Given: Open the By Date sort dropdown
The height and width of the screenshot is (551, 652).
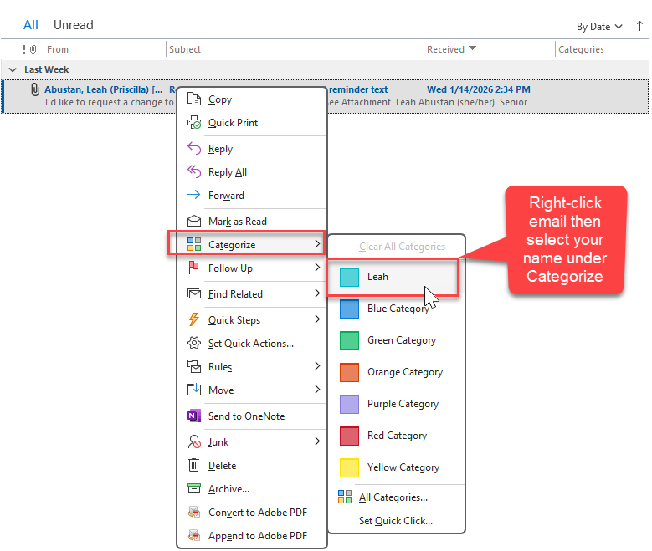Looking at the screenshot, I should pos(599,27).
